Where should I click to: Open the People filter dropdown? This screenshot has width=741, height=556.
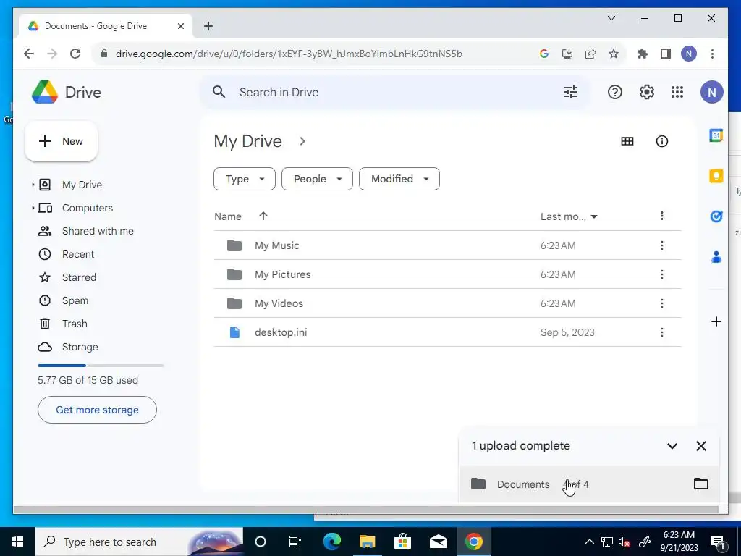[317, 179]
